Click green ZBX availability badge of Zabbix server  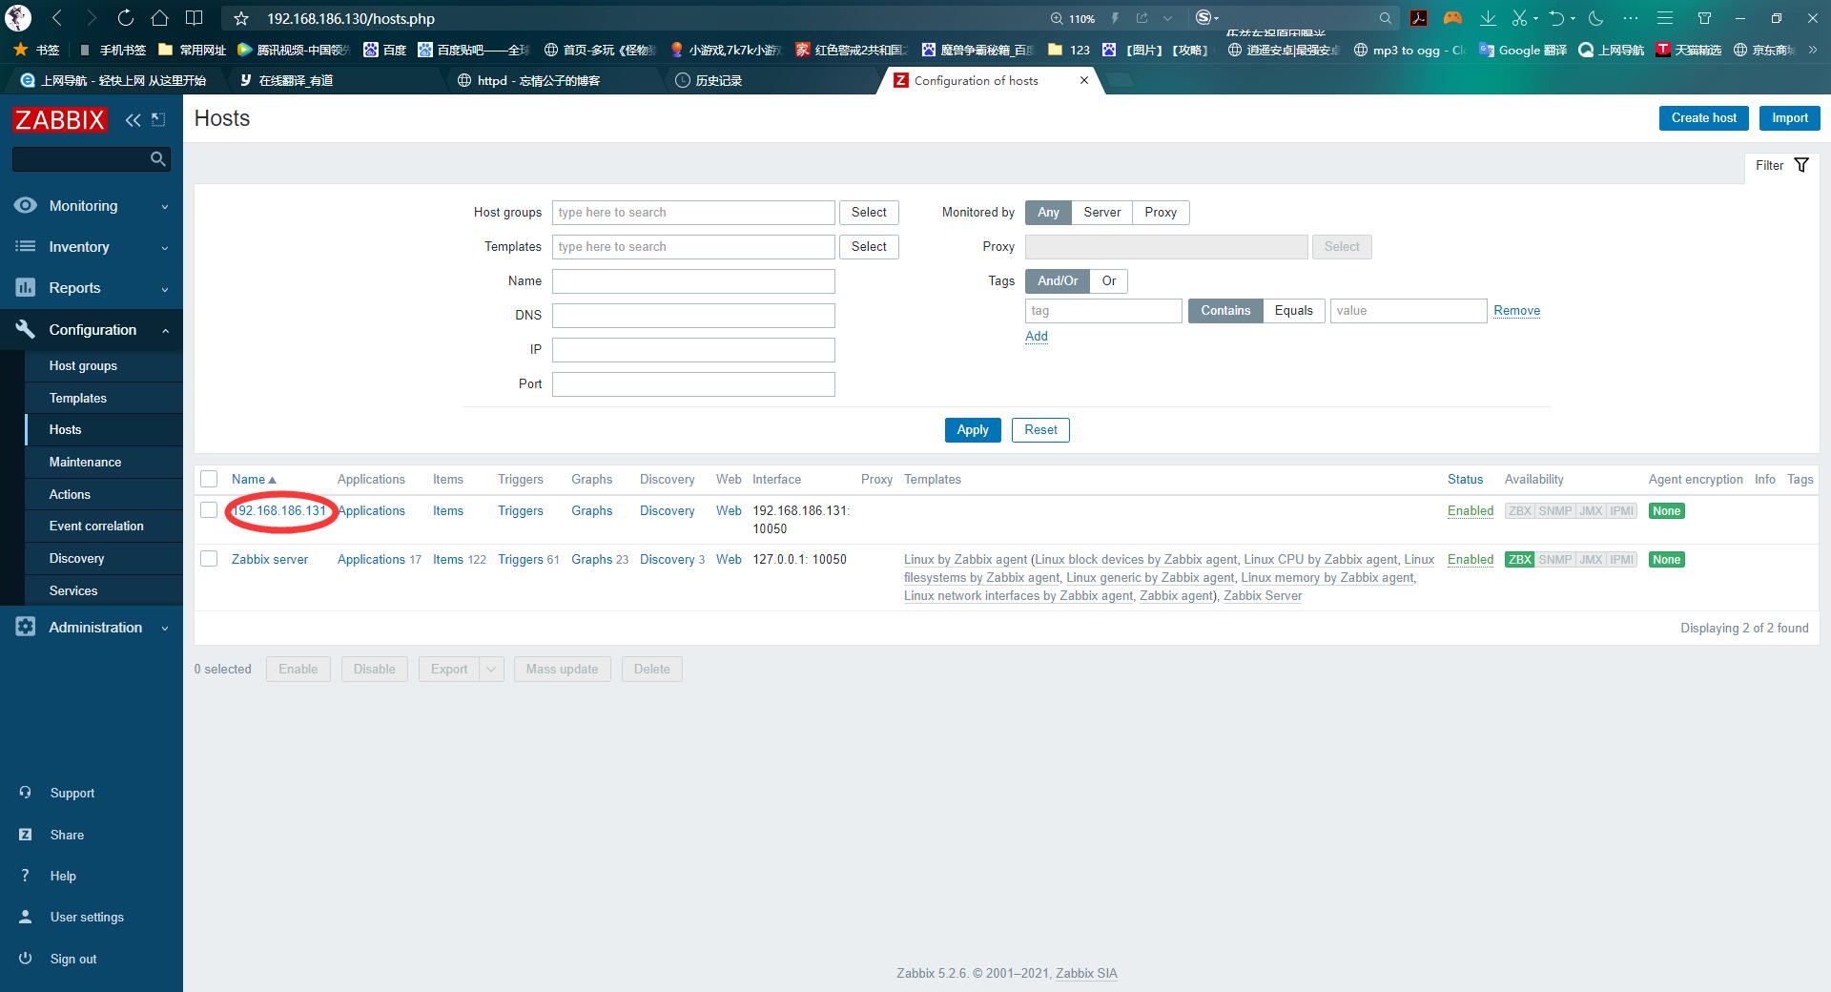(1519, 560)
